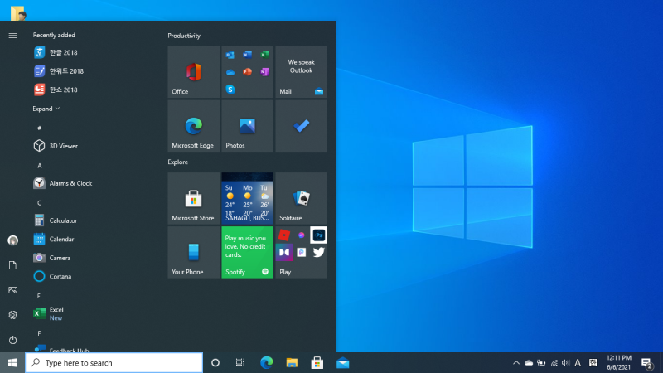Click the Roblox icon in Play tile
The width and height of the screenshot is (663, 373).
(284, 235)
